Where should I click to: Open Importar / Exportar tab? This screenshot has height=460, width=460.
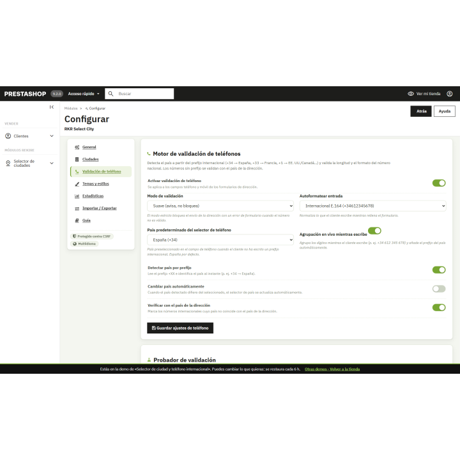pos(100,208)
